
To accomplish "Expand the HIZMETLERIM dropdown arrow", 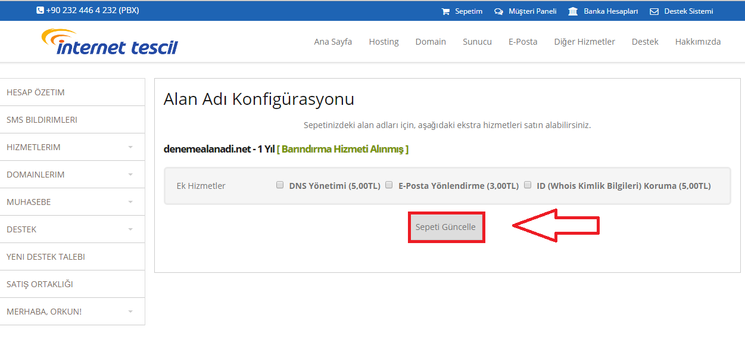I will coord(130,147).
